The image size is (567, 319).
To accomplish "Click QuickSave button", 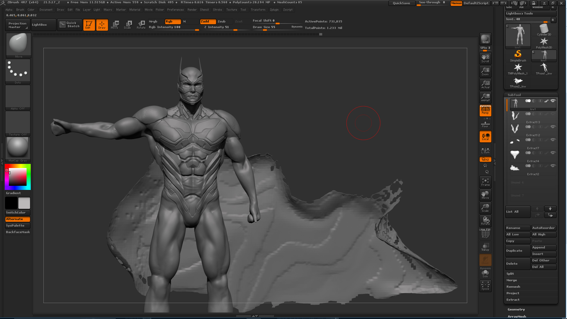I will [x=401, y=3].
